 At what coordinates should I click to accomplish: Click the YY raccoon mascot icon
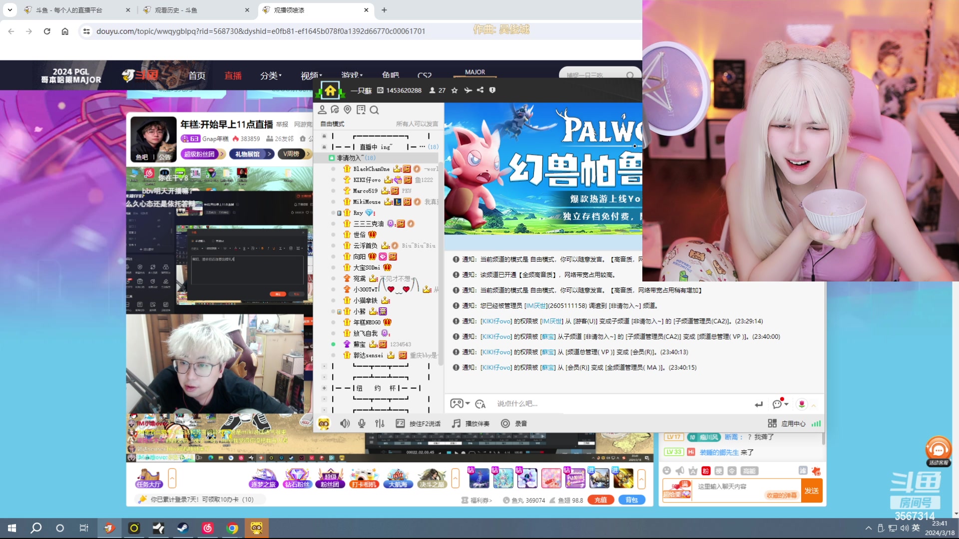(324, 424)
